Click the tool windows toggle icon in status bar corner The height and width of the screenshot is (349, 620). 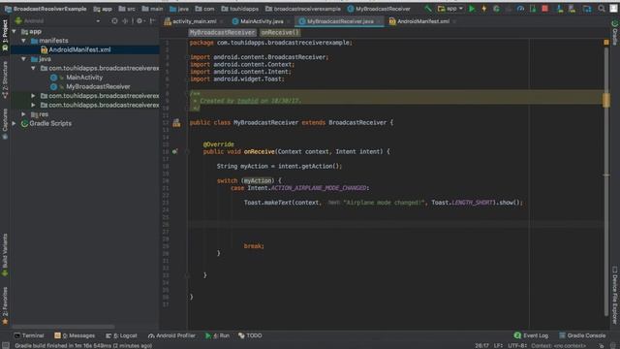(x=6, y=345)
